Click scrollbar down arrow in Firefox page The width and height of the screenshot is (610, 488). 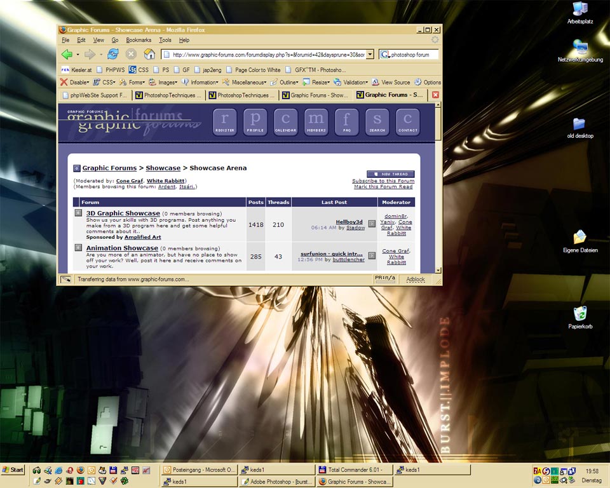click(438, 270)
